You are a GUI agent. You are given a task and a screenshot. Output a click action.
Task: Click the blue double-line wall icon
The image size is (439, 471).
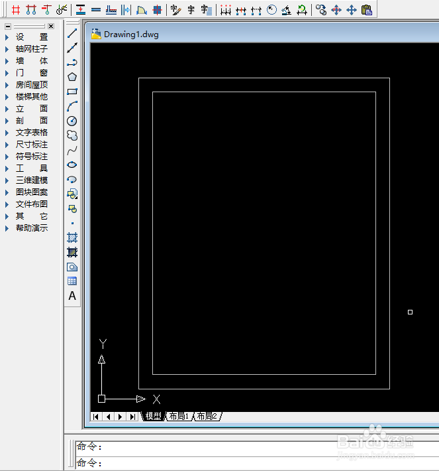click(96, 10)
